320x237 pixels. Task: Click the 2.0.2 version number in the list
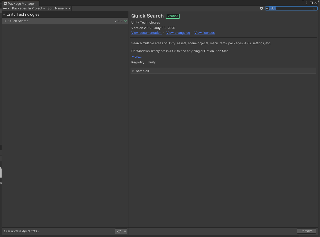pos(118,21)
